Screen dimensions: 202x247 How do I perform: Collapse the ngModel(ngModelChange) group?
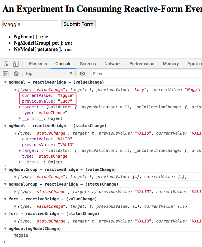pyautogui.click(x=5, y=229)
